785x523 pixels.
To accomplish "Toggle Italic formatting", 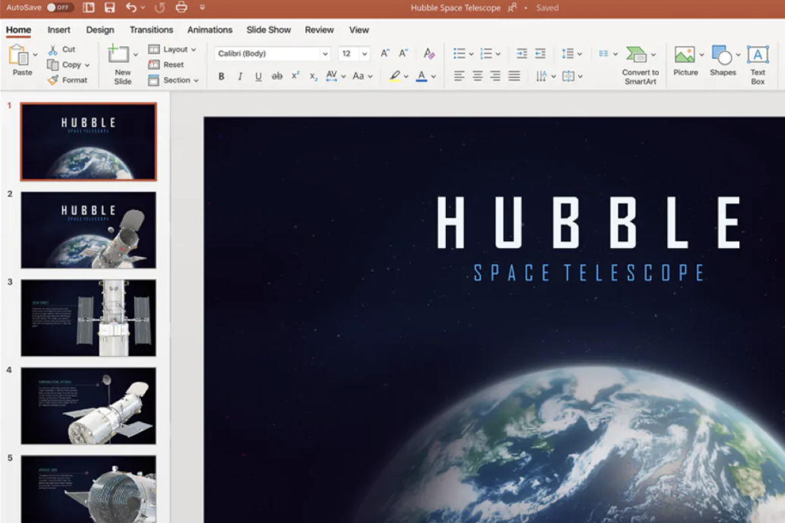I will tap(240, 77).
